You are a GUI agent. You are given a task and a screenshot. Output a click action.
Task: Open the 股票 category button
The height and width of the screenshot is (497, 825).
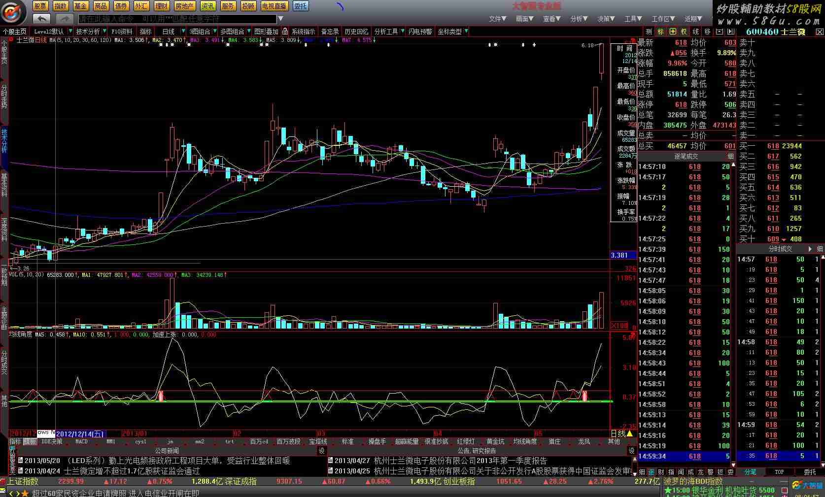[40, 6]
